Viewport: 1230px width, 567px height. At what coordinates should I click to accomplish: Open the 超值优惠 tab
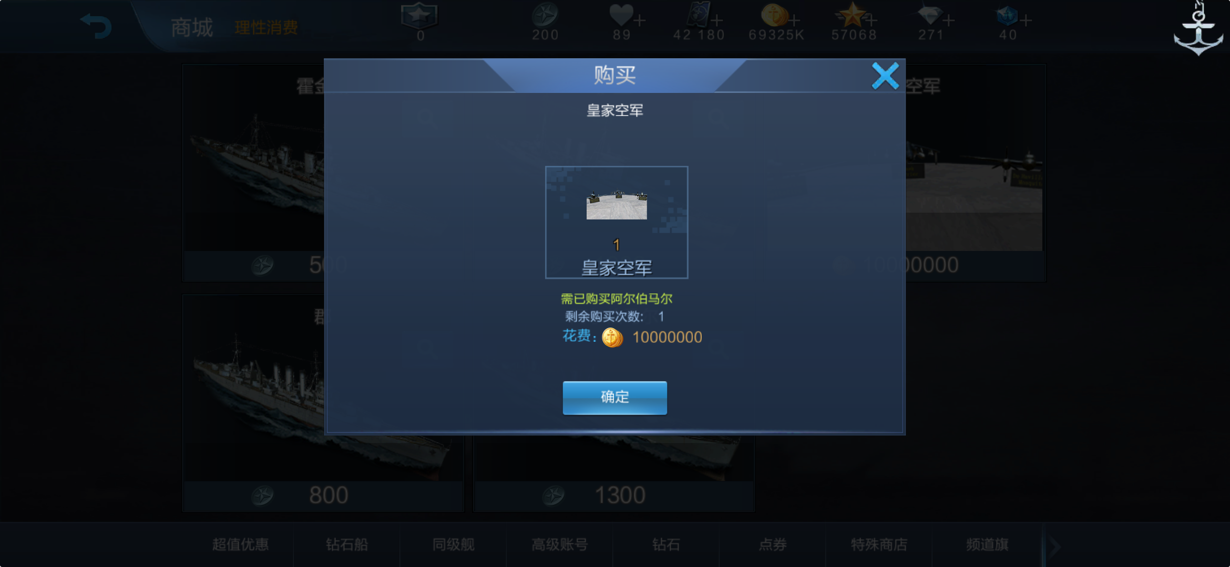pyautogui.click(x=241, y=544)
